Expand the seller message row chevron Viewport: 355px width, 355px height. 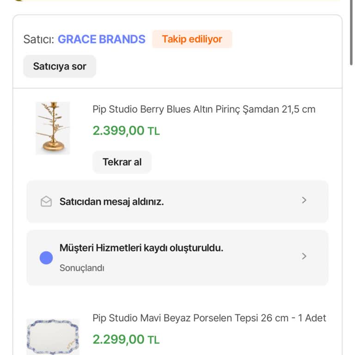(304, 200)
